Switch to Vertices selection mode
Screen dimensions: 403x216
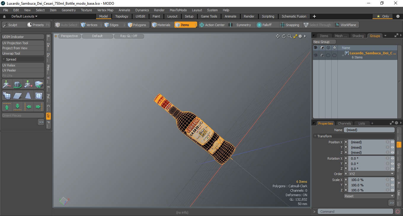point(91,25)
